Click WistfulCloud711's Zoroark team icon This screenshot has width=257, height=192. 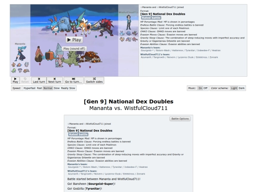[x=135, y=39]
